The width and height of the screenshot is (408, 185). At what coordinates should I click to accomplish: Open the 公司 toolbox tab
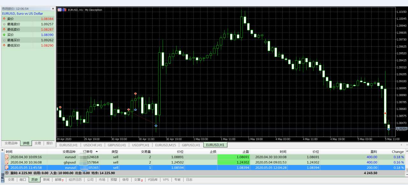pos(90,180)
